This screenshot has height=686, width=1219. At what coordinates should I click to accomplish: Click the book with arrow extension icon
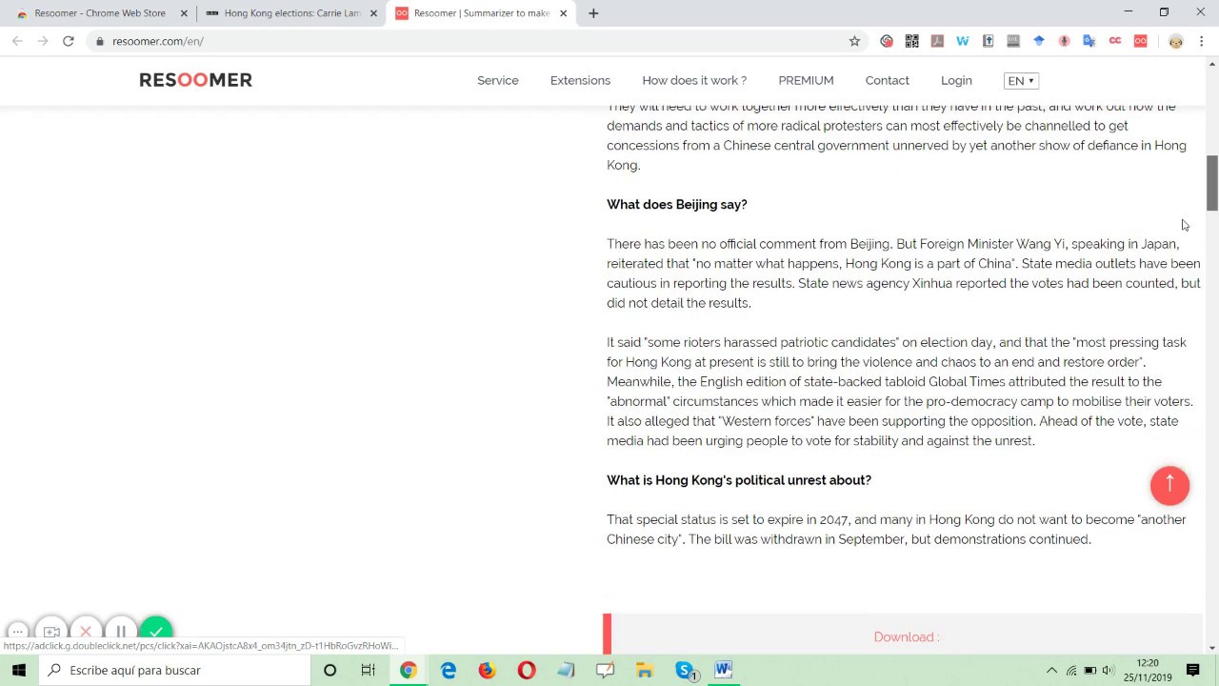[x=988, y=41]
